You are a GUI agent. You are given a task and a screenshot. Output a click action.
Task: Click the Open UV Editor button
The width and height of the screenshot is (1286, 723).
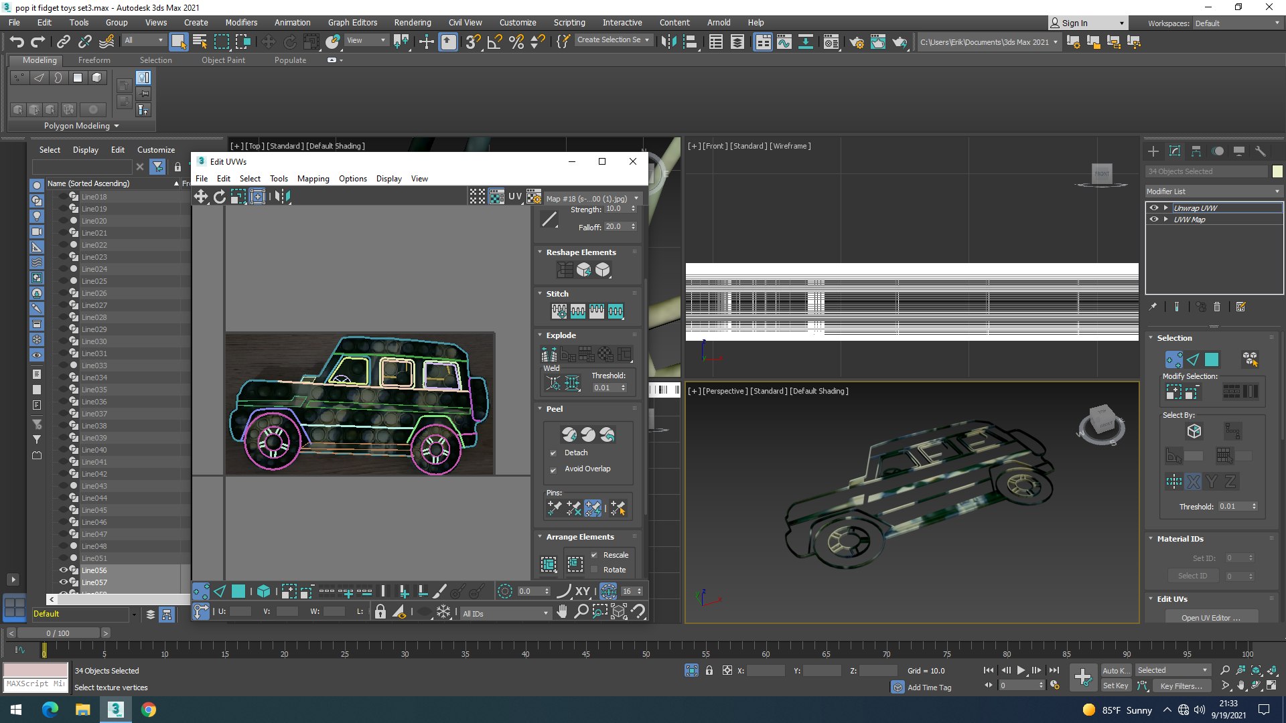(x=1210, y=617)
